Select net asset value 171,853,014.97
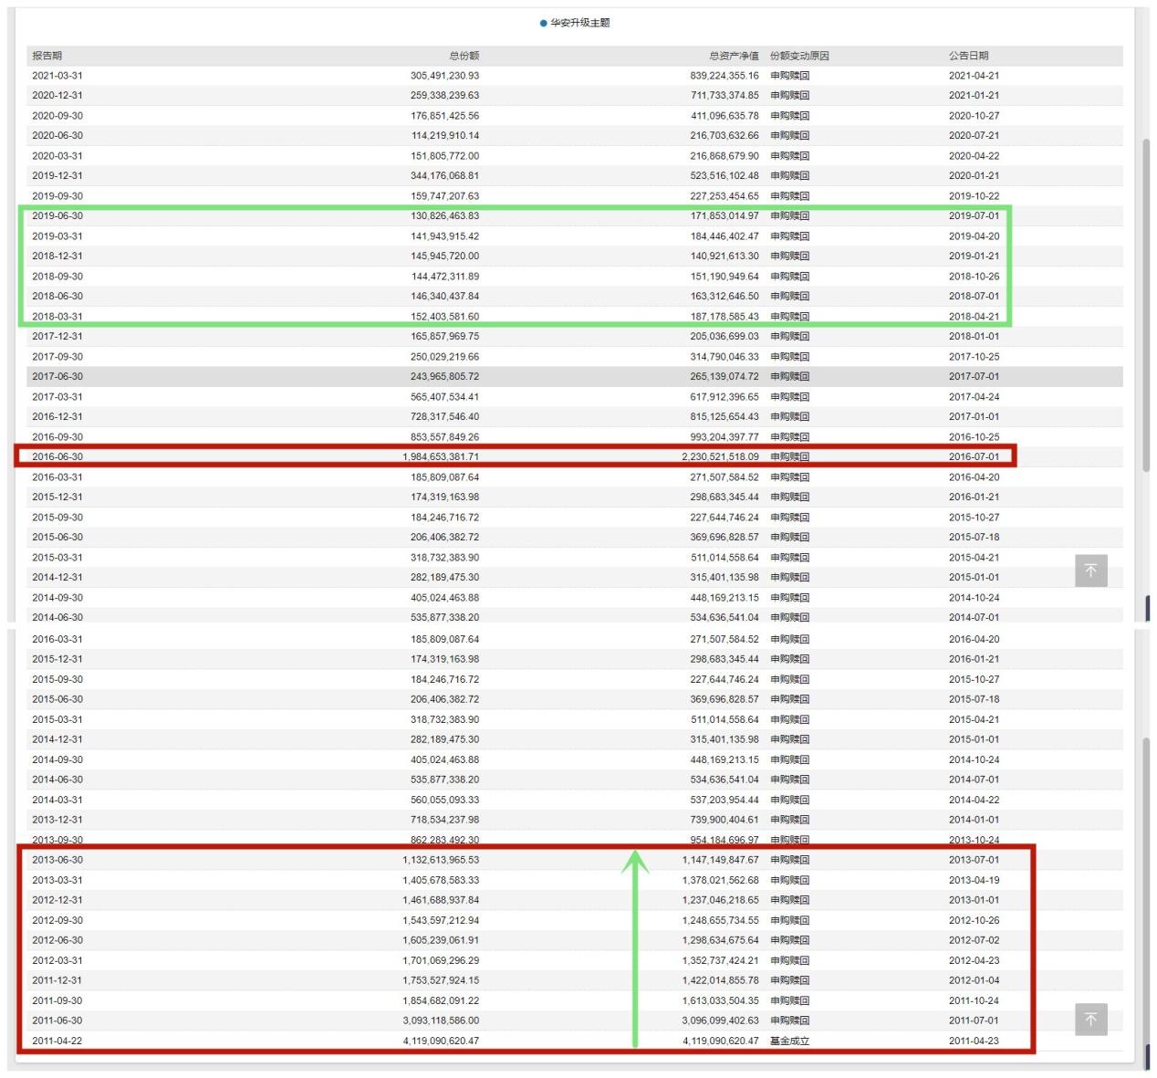Screen dimensions: 1157x1078 click(x=724, y=216)
